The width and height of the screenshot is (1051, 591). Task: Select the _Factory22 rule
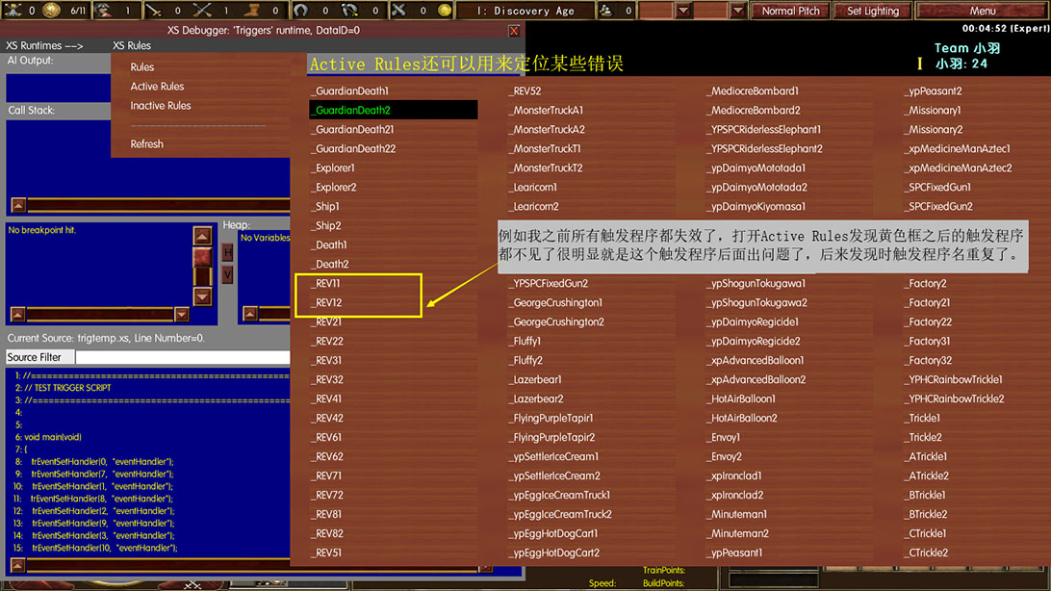(928, 322)
